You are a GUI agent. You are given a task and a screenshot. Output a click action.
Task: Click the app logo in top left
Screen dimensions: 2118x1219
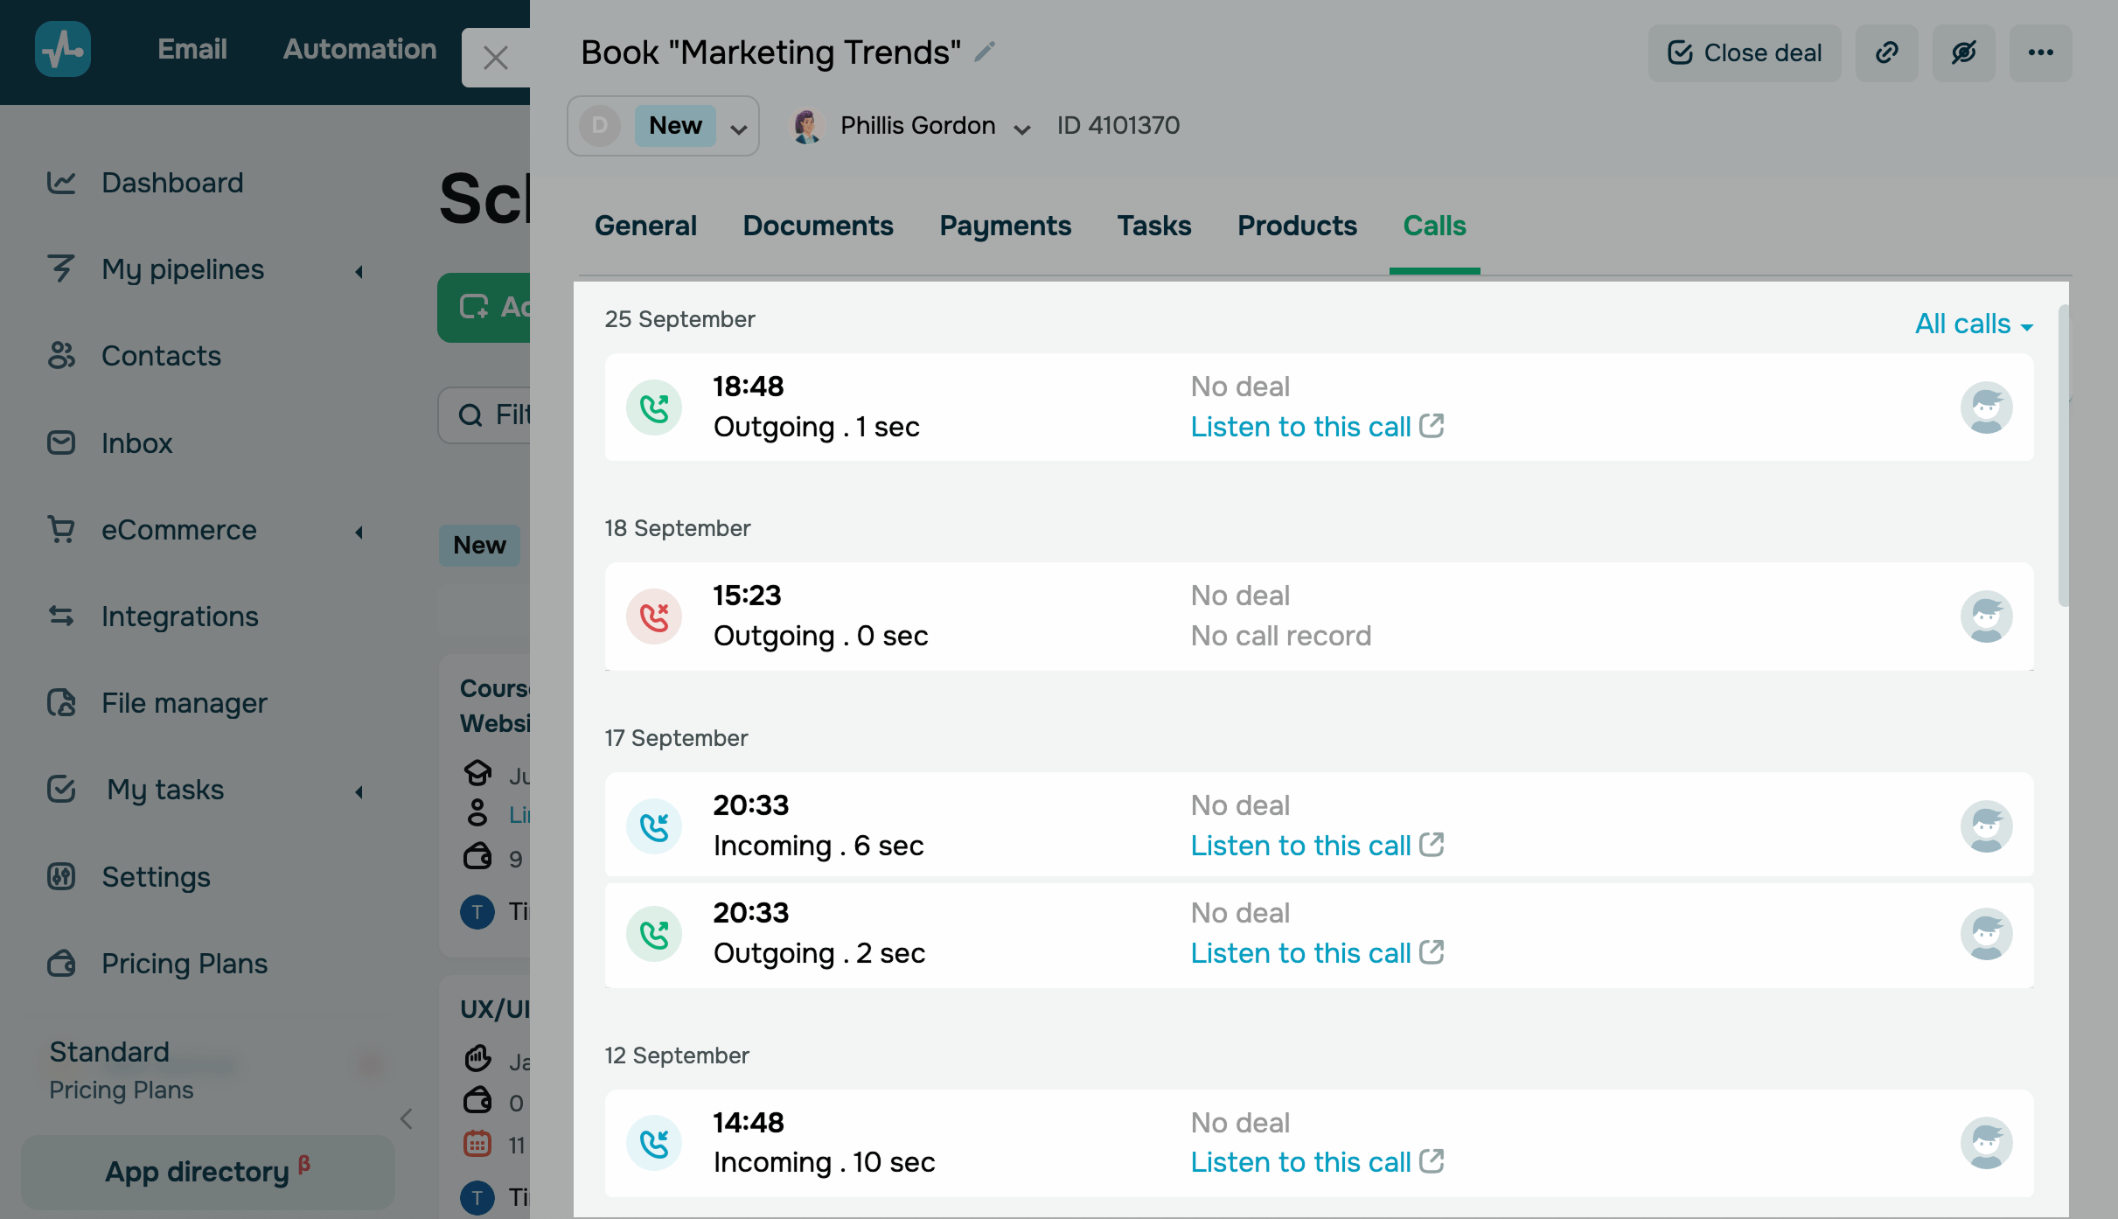63,49
